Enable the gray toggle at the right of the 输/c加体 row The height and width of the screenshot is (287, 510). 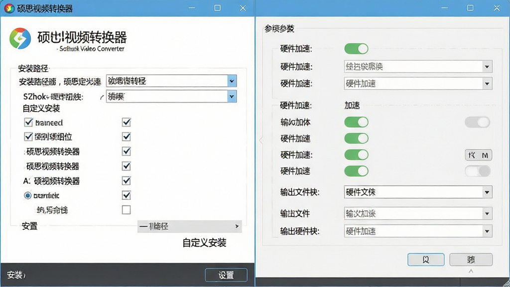tap(477, 122)
